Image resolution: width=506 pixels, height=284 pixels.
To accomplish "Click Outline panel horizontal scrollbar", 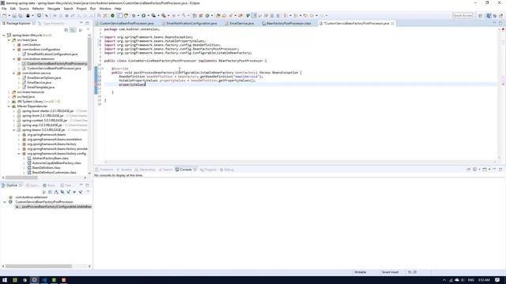I will tap(38, 267).
